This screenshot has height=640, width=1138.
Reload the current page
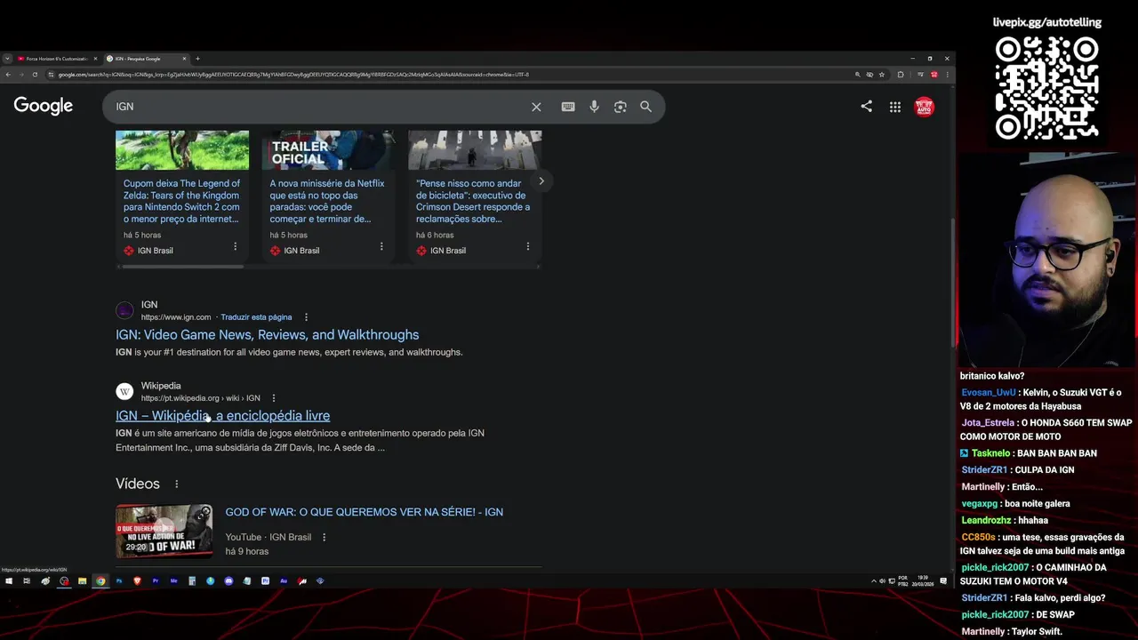pos(35,75)
